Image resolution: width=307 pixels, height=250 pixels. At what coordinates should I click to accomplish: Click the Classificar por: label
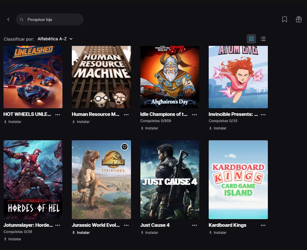[x=19, y=39]
